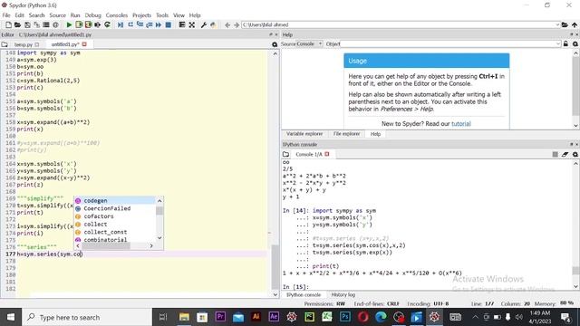Image resolution: width=580 pixels, height=326 pixels.
Task: Step over the current line in the debugger
Action: pyautogui.click(x=130, y=24)
